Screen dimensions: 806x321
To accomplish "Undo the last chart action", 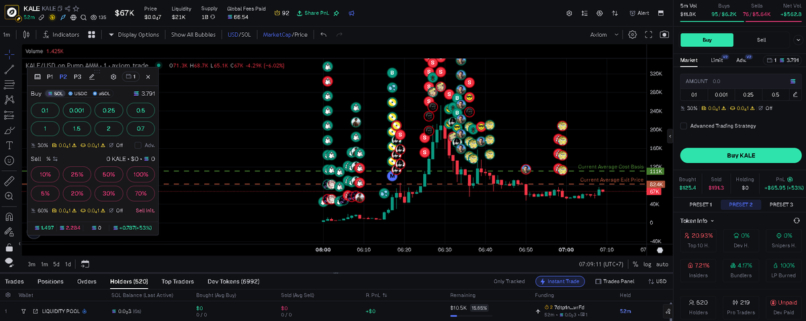I will pyautogui.click(x=324, y=35).
